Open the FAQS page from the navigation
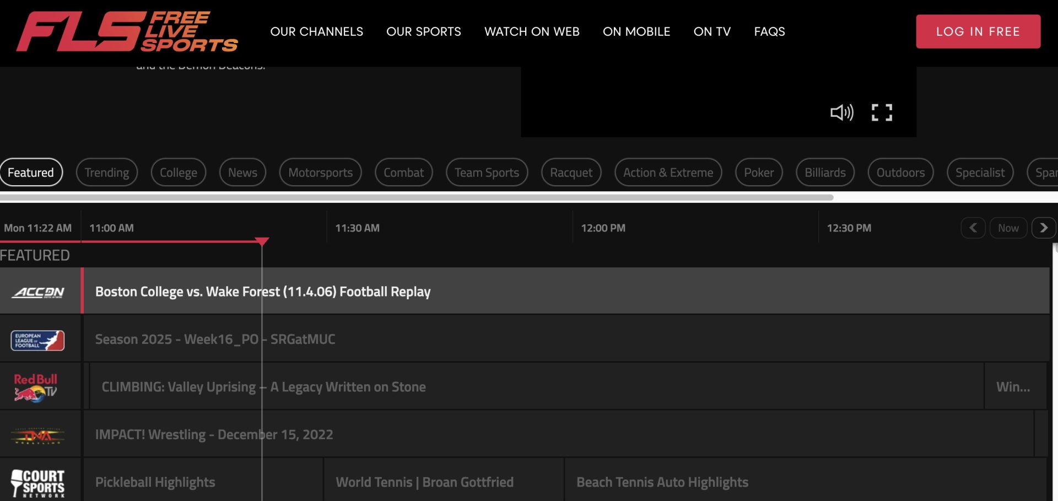Image resolution: width=1058 pixels, height=501 pixels. tap(770, 31)
